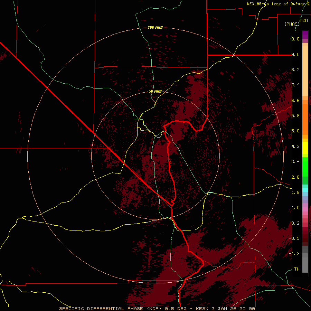Viewport: 311px width, 311px height.
Task: Choose the 1.8 legend value
Action: [295, 192]
